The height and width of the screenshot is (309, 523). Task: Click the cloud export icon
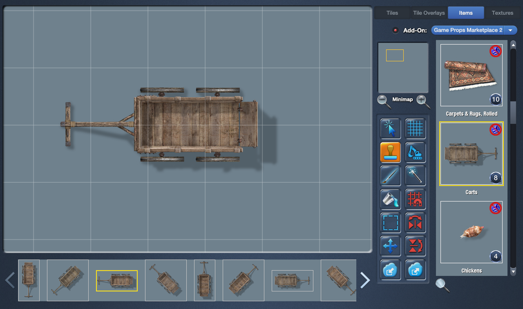pyautogui.click(x=415, y=269)
